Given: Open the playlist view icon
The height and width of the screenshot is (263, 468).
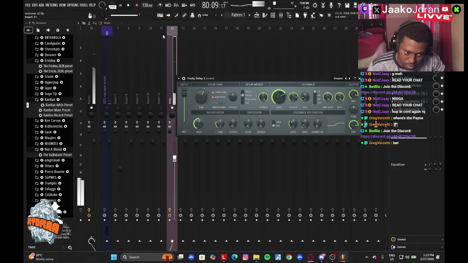Looking at the screenshot, I should coord(257,15).
